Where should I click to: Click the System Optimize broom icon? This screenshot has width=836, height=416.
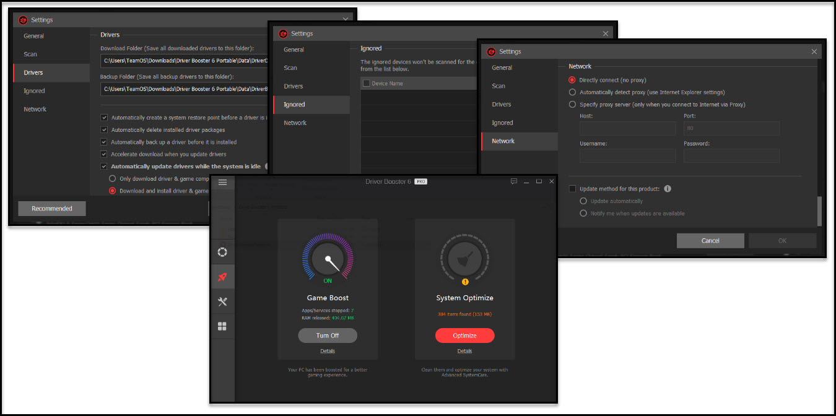(x=464, y=259)
